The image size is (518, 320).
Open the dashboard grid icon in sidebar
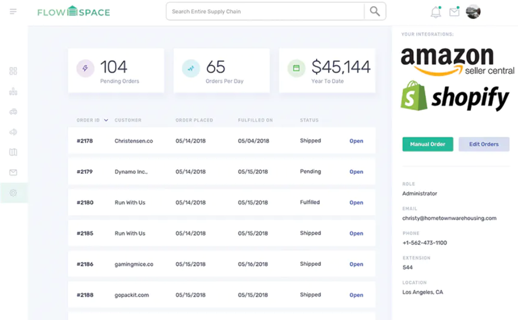13,71
